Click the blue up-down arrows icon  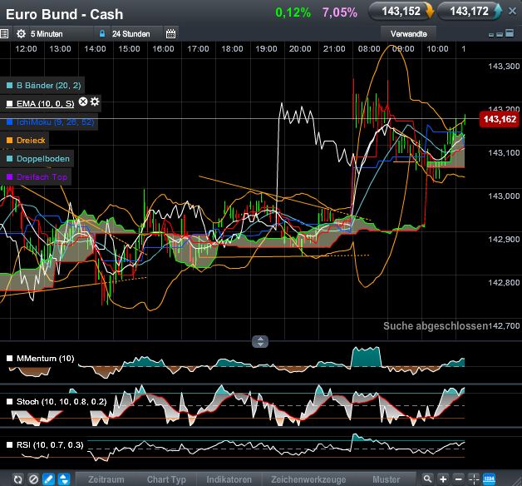point(64,479)
